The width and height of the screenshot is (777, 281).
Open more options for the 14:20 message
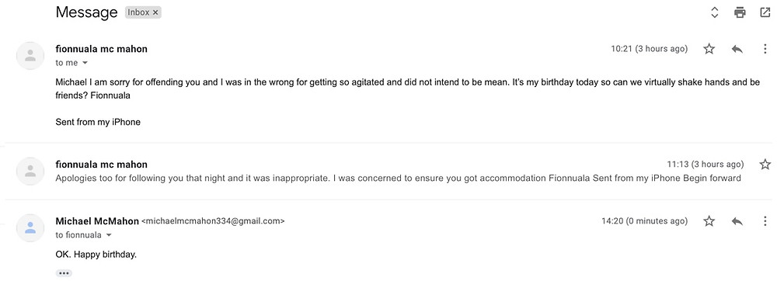click(765, 221)
